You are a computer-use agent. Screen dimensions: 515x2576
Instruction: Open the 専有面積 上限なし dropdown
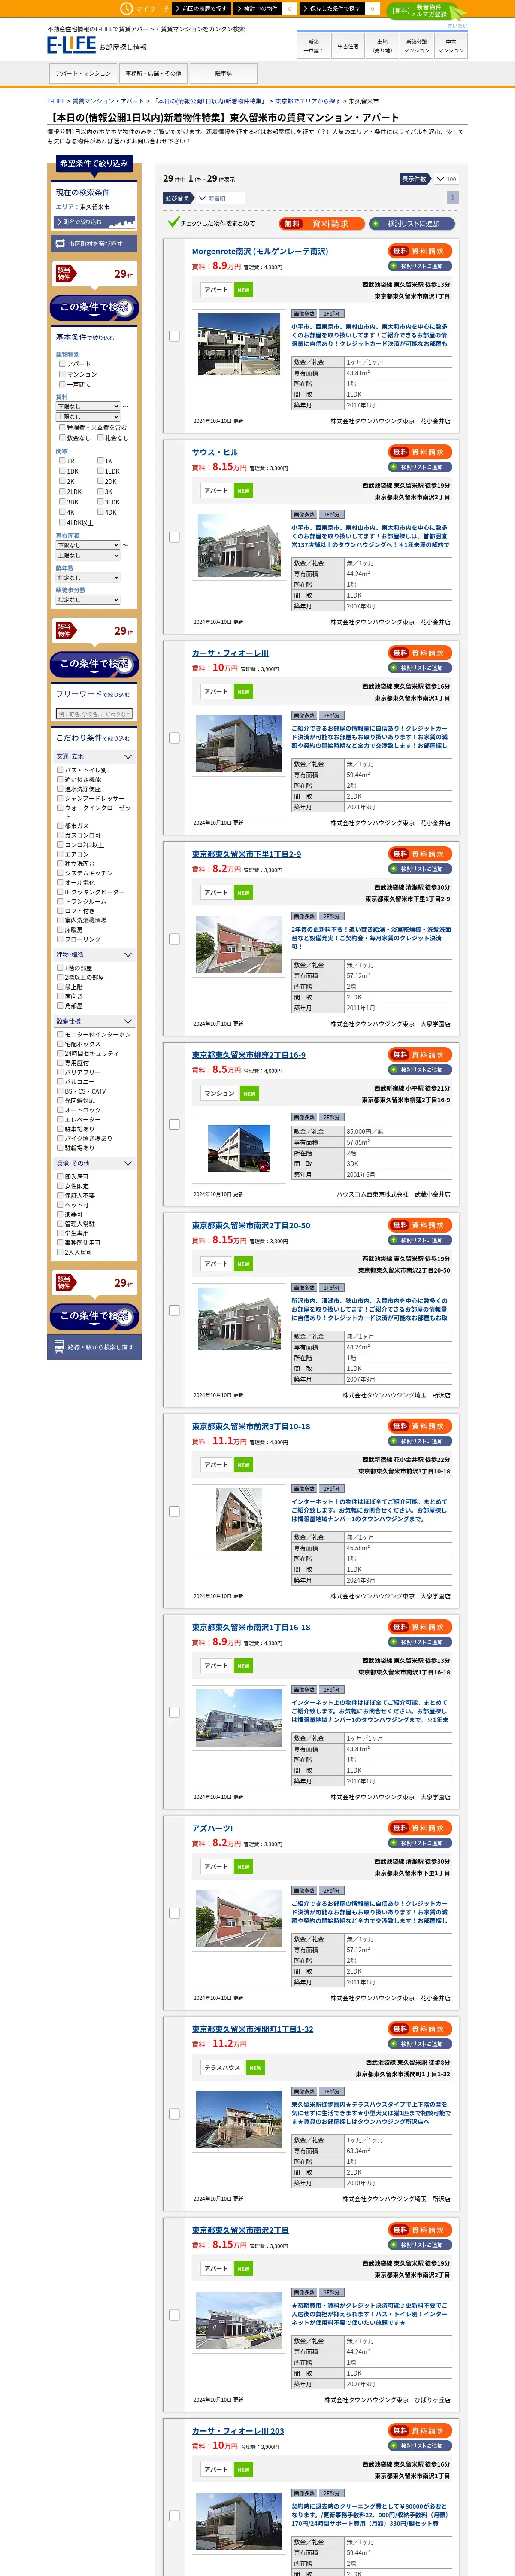pyautogui.click(x=88, y=555)
